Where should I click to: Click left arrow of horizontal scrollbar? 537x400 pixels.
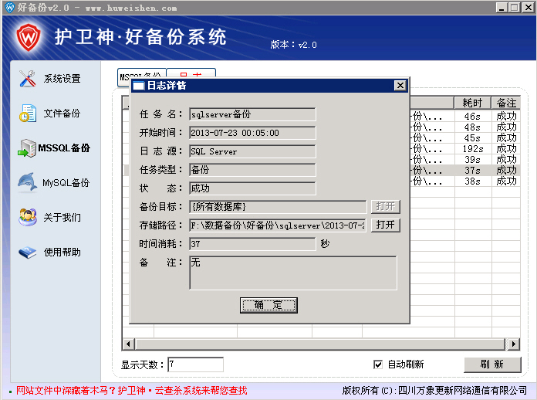point(128,344)
